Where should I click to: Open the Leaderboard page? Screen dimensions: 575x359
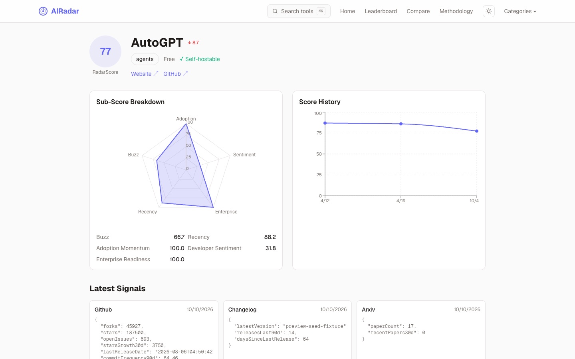[381, 11]
